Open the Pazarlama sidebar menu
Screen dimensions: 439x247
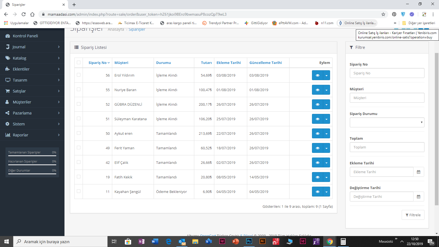(x=32, y=113)
